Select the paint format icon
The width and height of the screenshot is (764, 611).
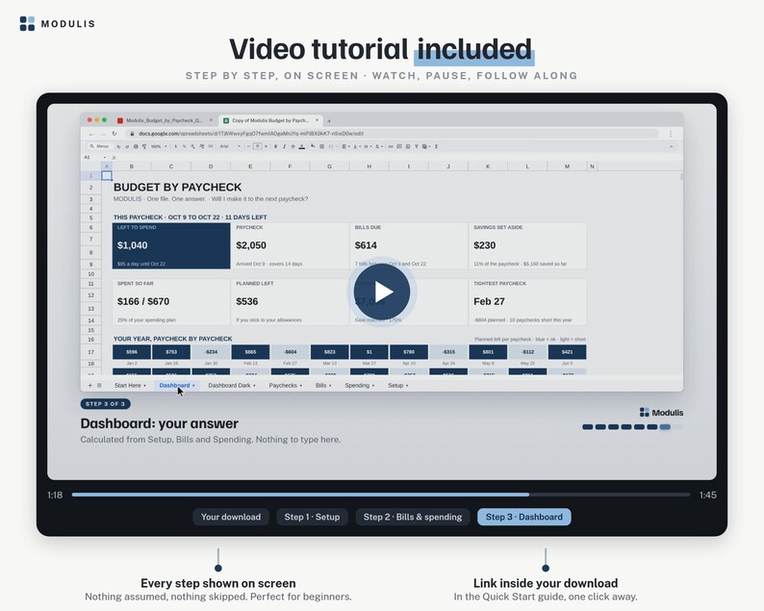coord(144,146)
